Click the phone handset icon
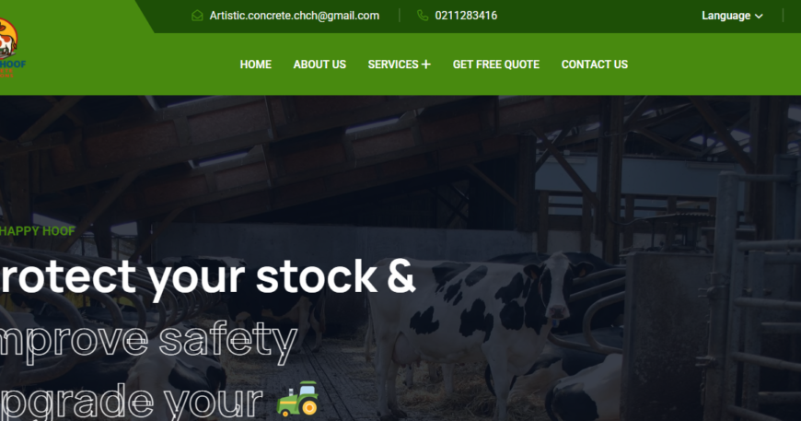 (x=423, y=16)
